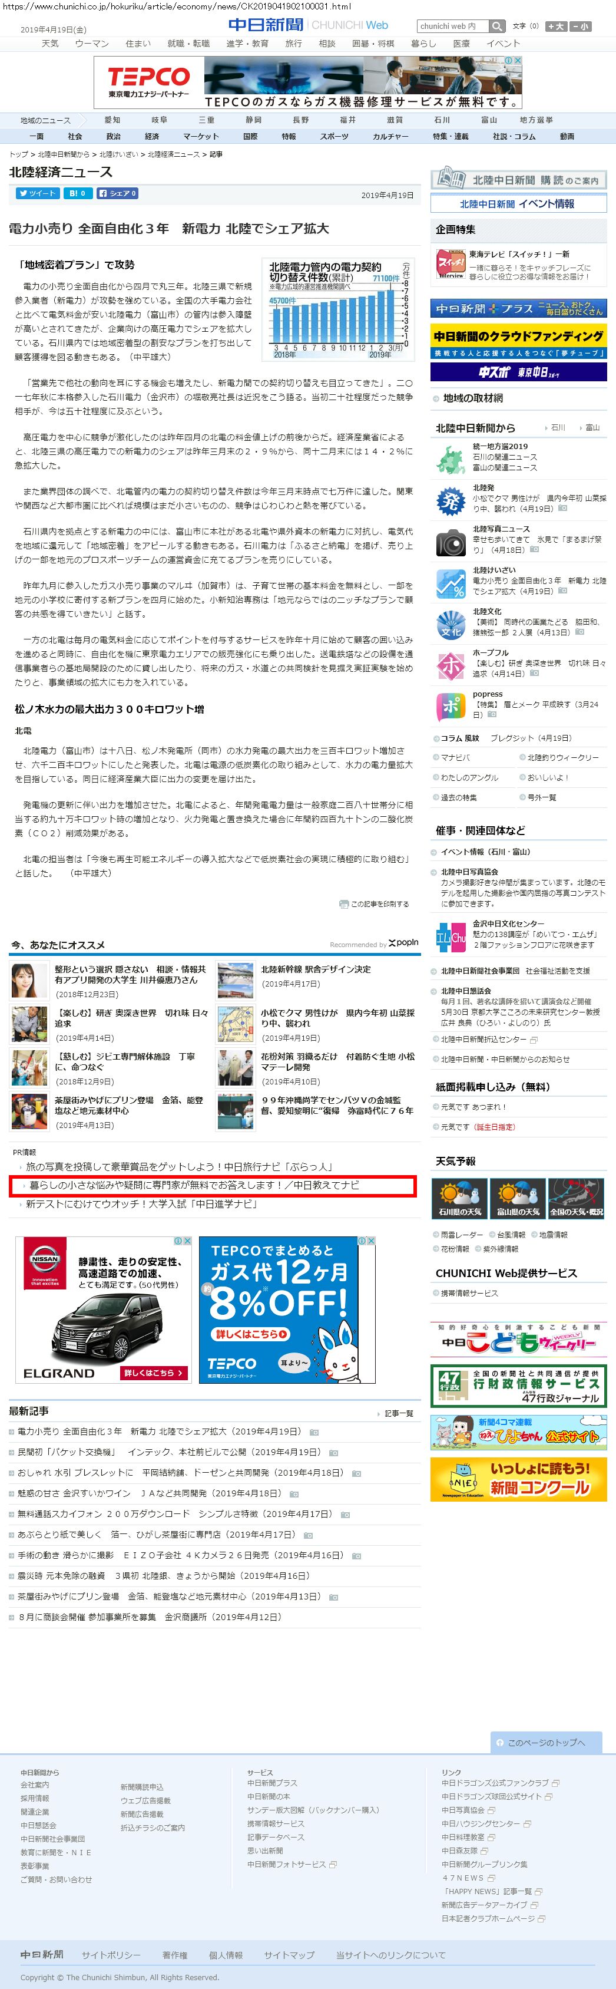The width and height of the screenshot is (616, 1989).
Task: Open 号外一覧 sidebar link
Action: [541, 797]
